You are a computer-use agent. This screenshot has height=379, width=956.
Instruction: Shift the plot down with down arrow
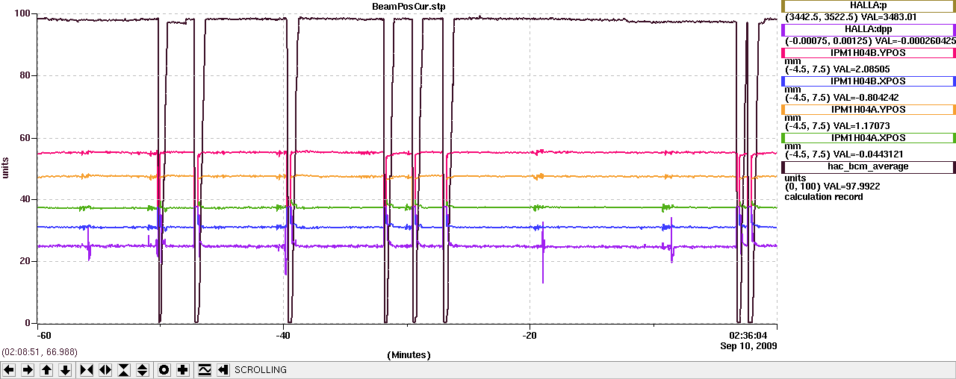coord(65,370)
